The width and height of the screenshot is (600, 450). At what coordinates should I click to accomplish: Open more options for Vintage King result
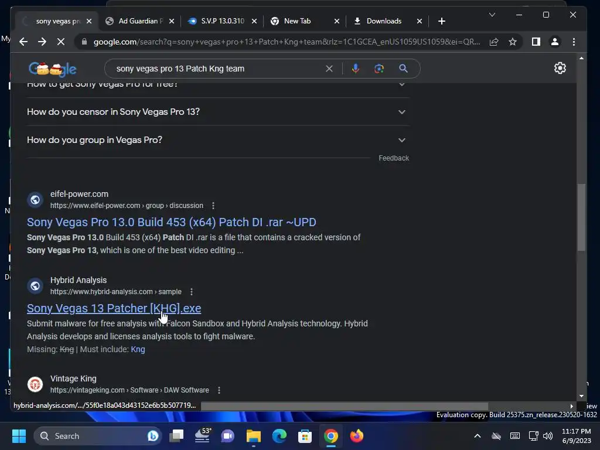219,390
